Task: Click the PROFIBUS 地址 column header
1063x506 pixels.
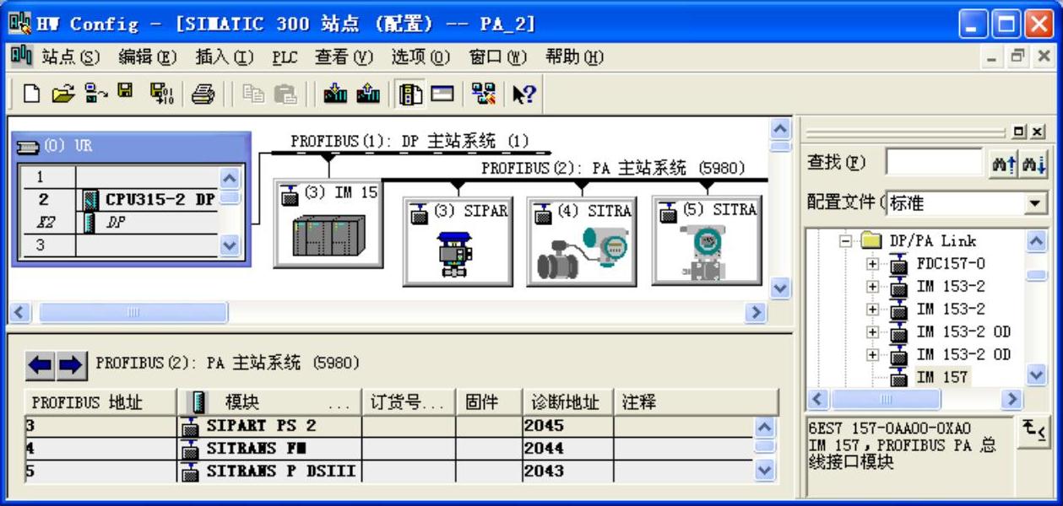Action: (x=100, y=402)
